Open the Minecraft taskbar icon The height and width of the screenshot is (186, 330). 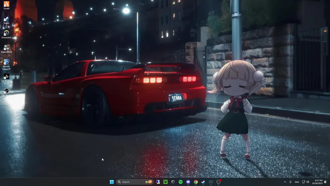tap(166, 182)
